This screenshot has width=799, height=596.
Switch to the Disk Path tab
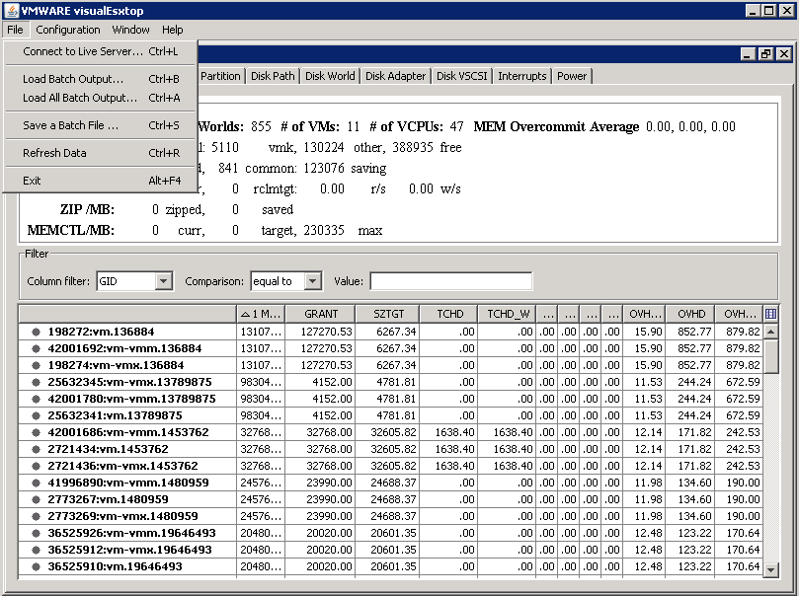click(x=273, y=76)
